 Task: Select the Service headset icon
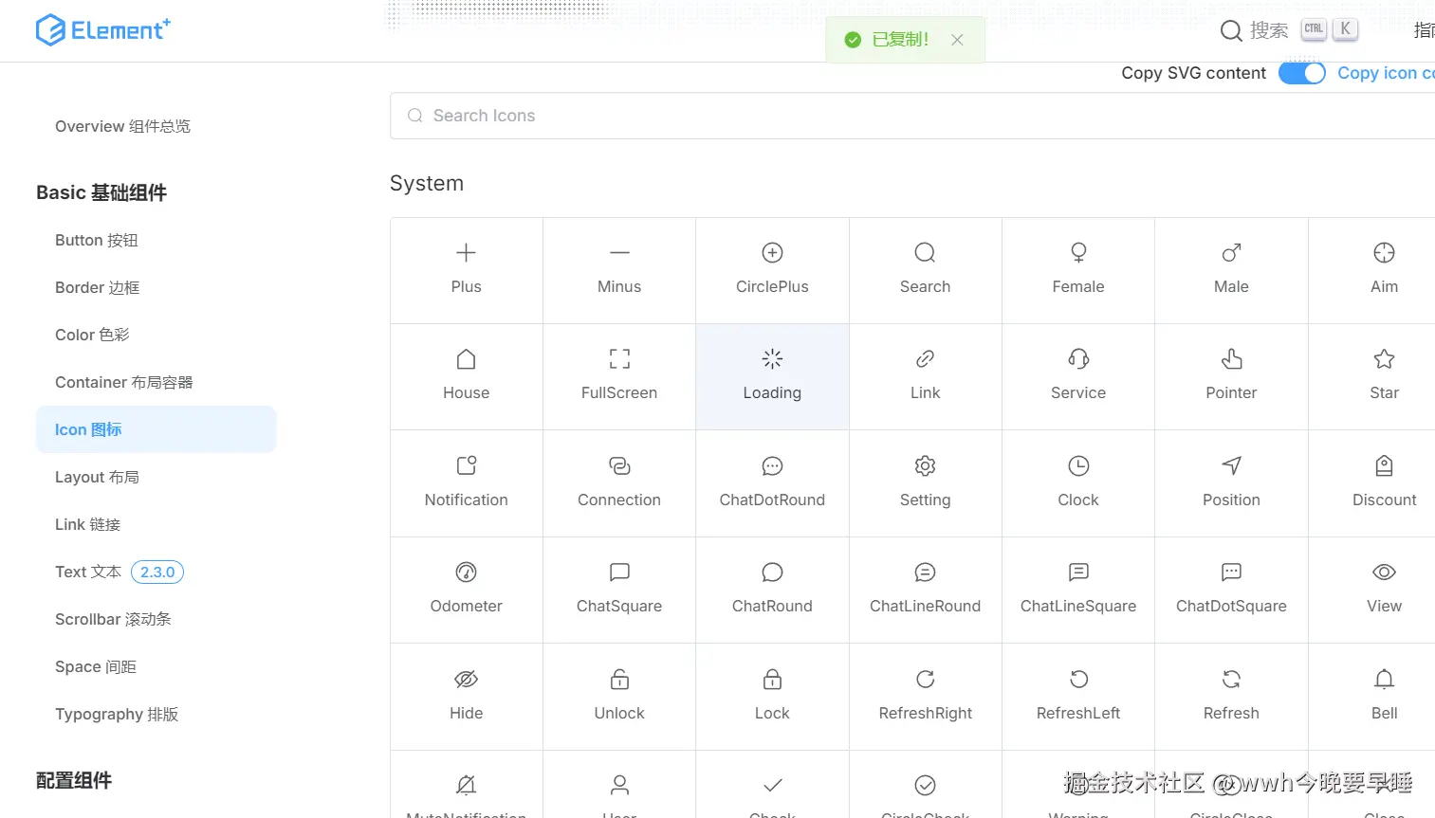1078,377
